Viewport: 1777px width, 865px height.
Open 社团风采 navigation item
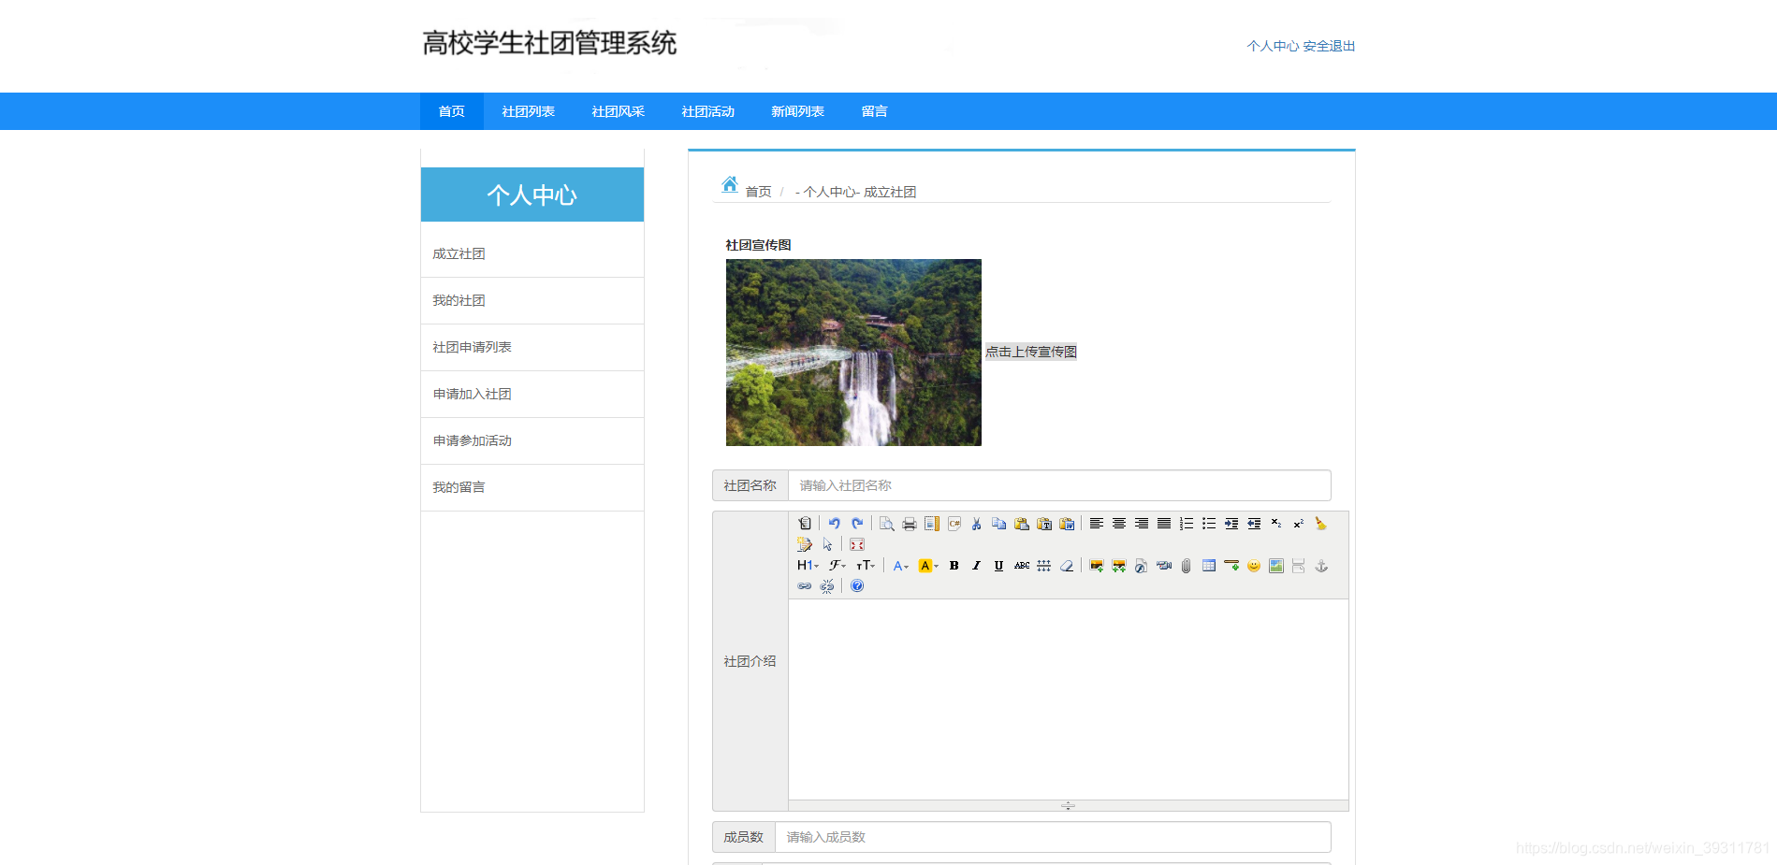pos(619,111)
